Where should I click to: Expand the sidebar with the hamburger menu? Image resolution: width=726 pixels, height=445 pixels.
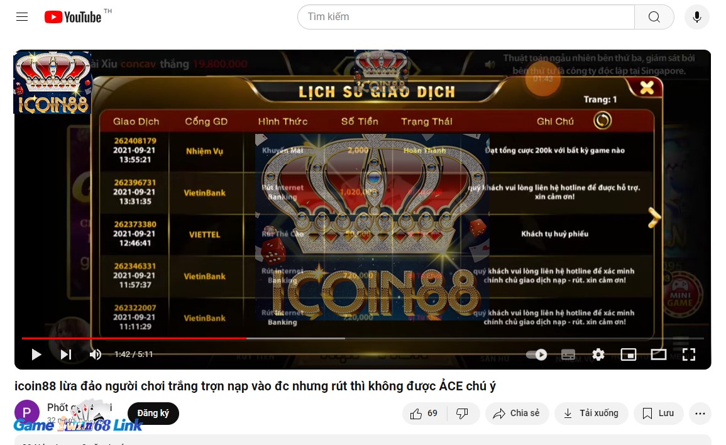(x=22, y=17)
